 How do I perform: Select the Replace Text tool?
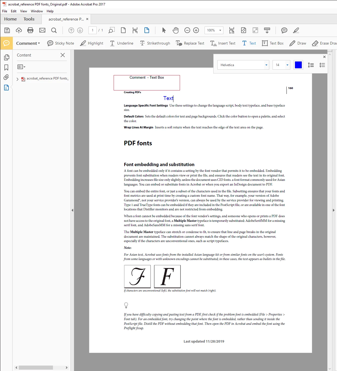click(x=190, y=43)
